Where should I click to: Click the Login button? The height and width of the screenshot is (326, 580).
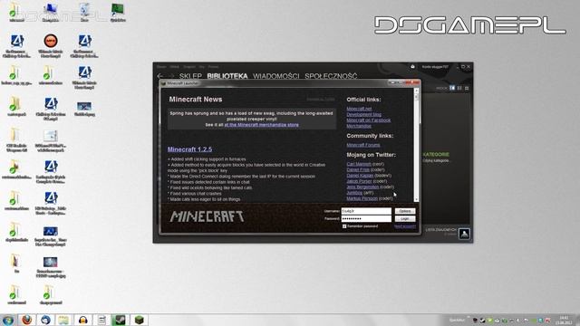click(x=405, y=219)
